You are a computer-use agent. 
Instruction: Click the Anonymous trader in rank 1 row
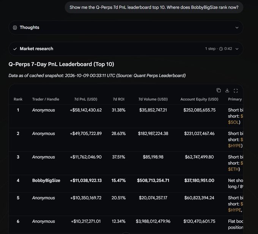pyautogui.click(x=43, y=110)
